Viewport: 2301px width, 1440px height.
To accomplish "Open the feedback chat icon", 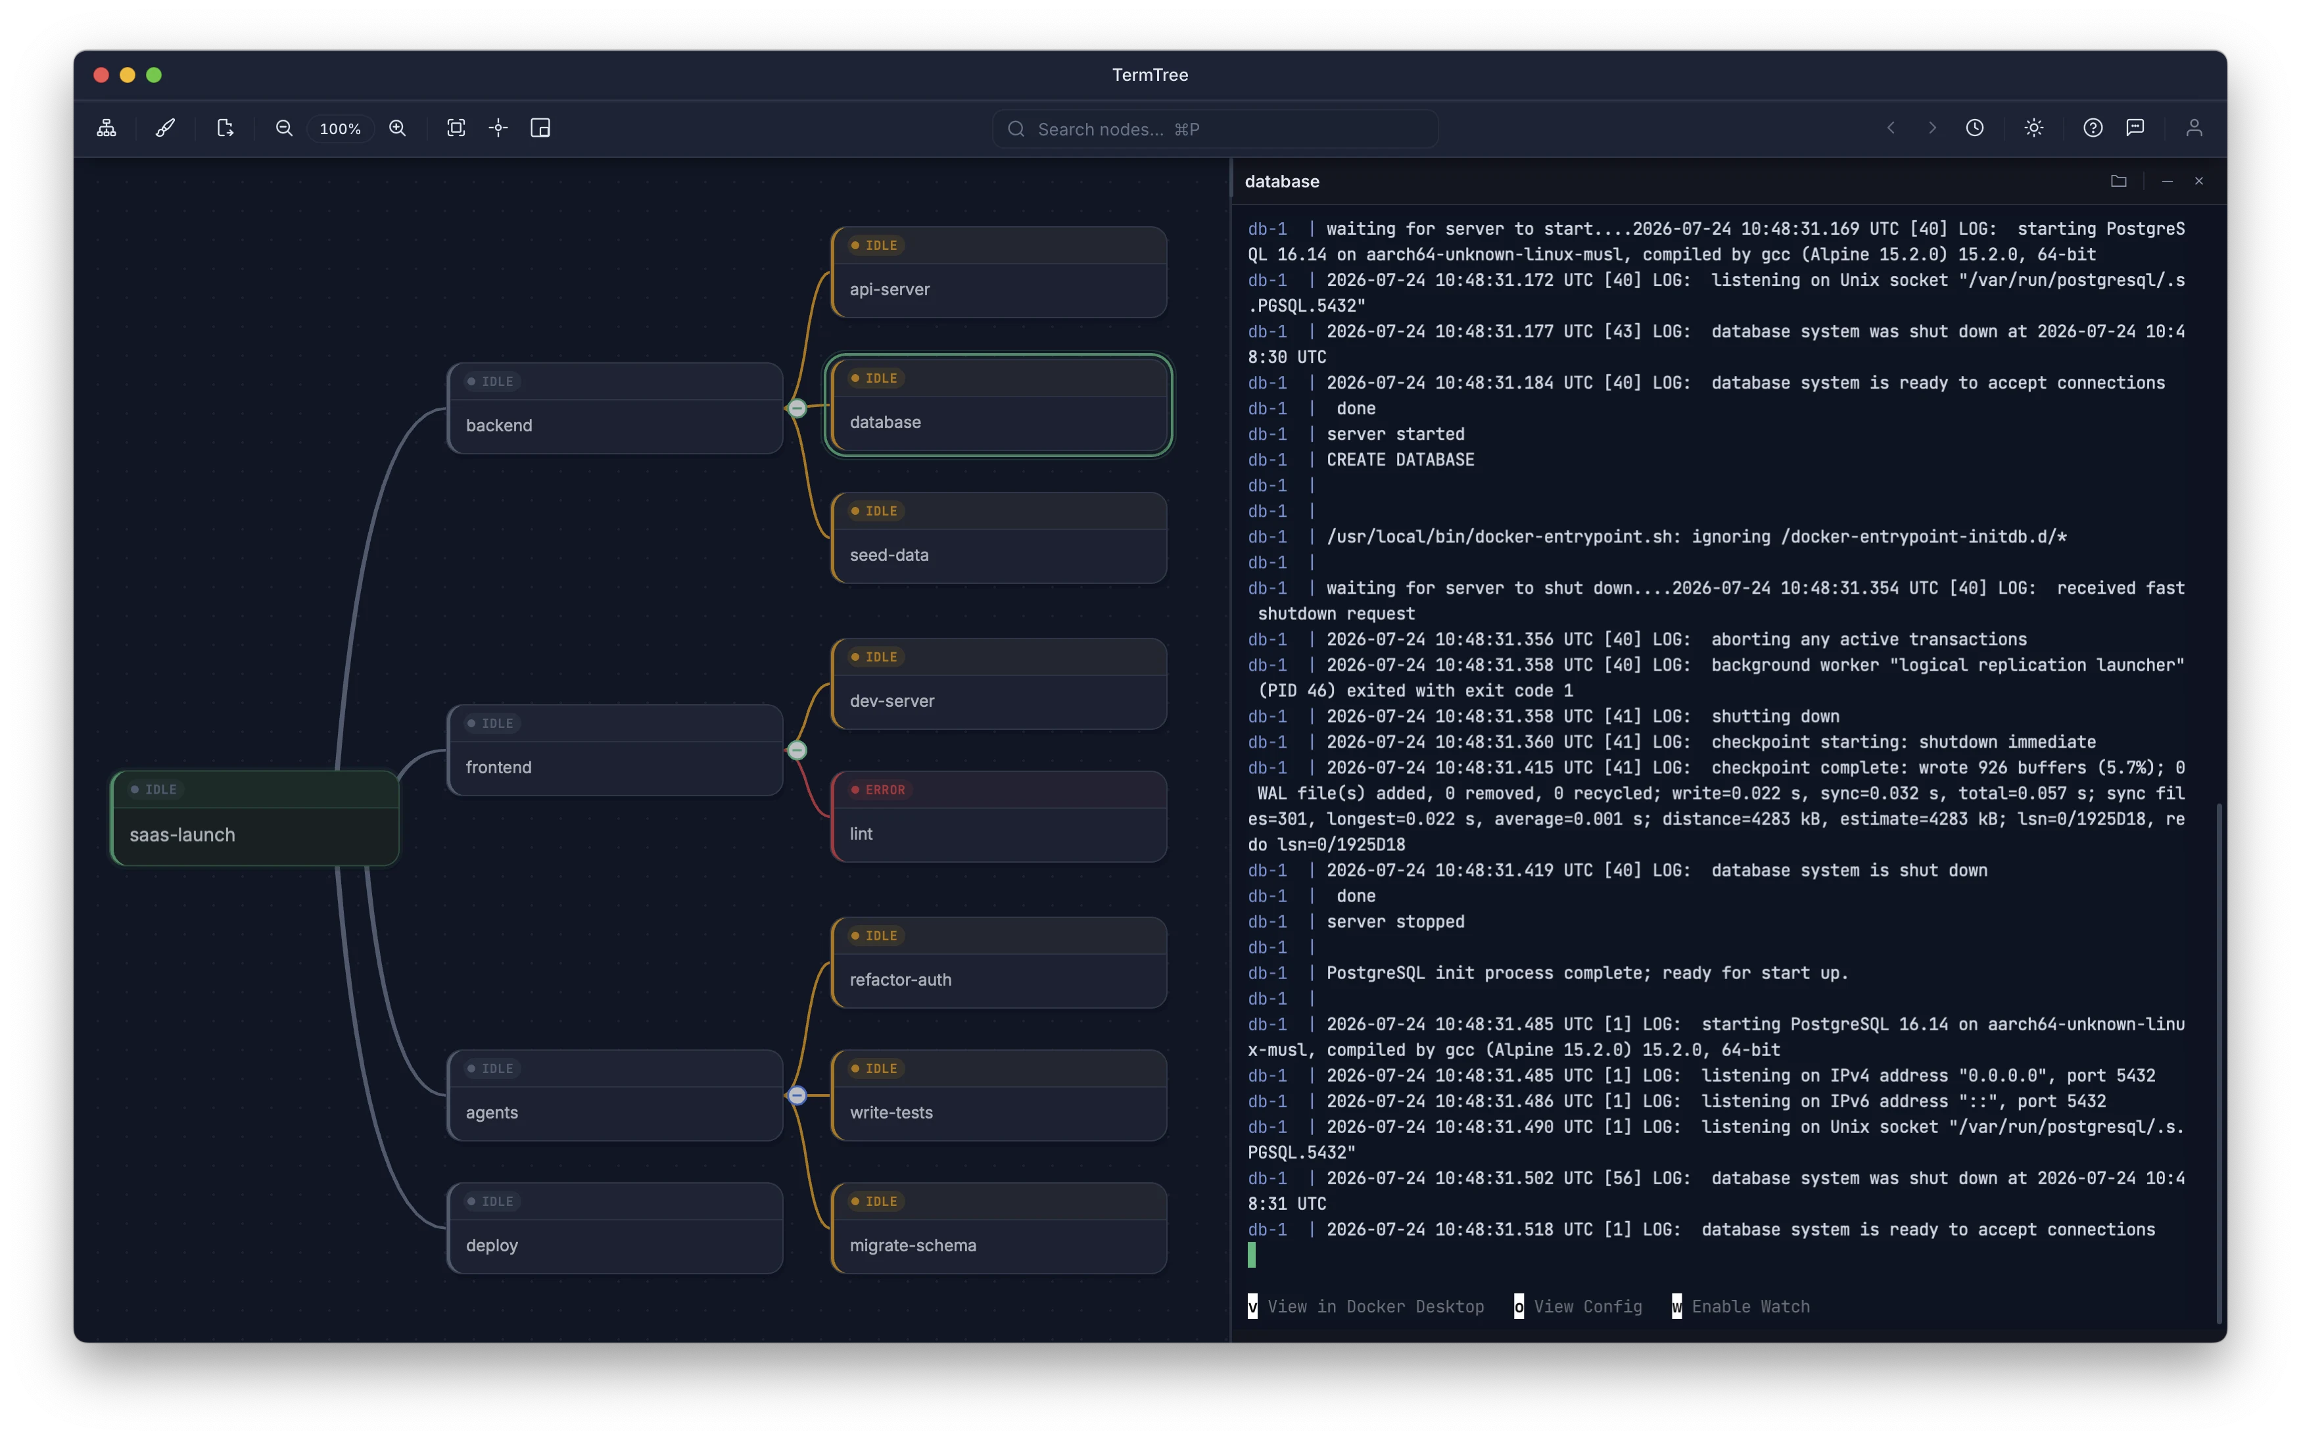I will pos(2135,129).
